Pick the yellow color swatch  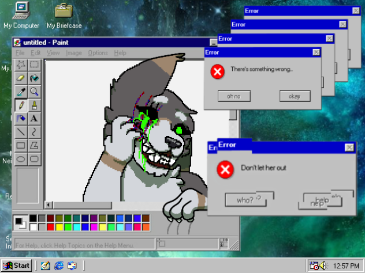point(59,227)
